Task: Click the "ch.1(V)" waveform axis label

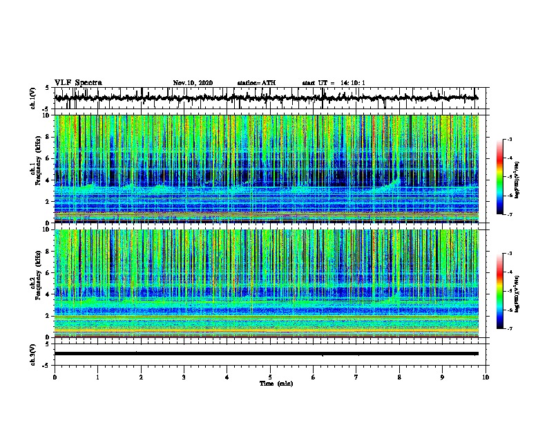Action: coord(34,98)
